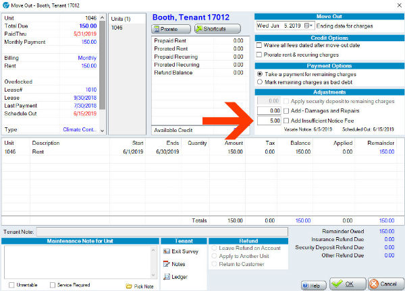This screenshot has width=405, height=291.
Task: Click the maintenance note scrollbar
Action: (x=153, y=262)
